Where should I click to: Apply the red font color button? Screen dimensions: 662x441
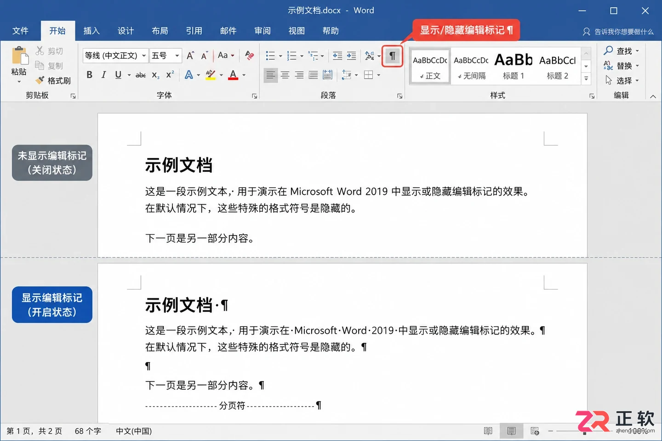click(233, 75)
